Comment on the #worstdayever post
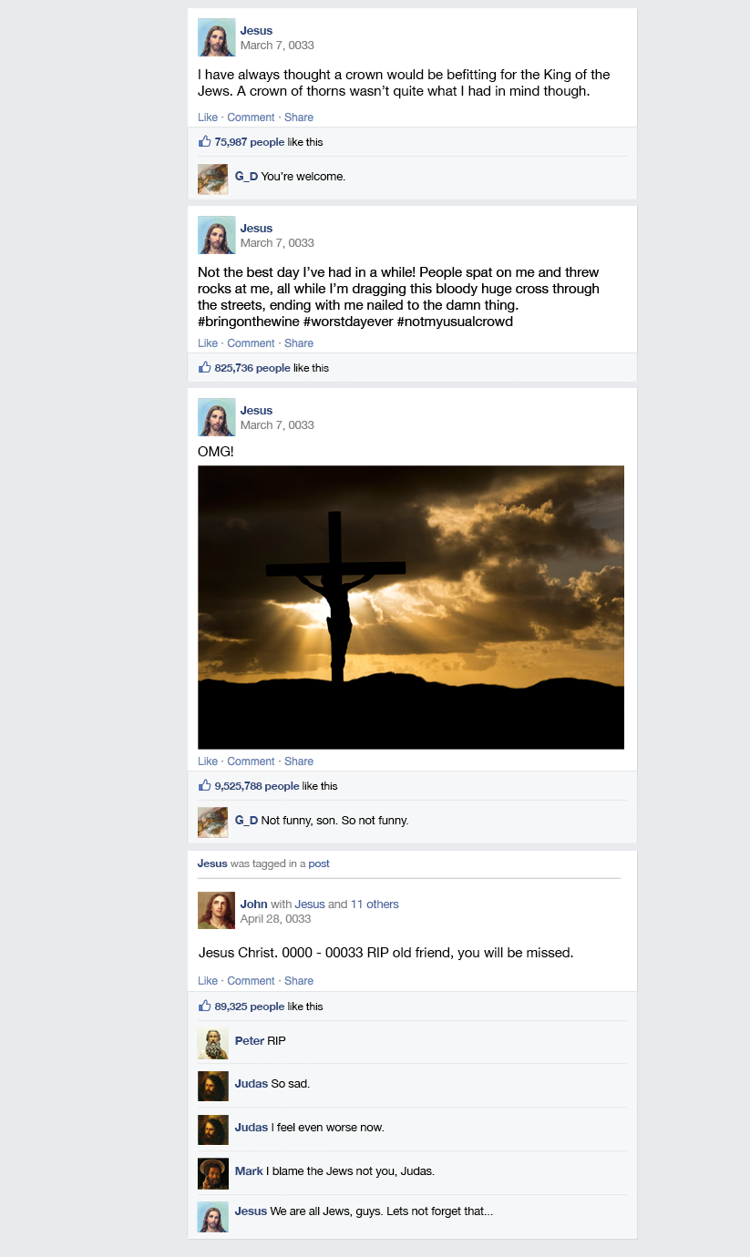The image size is (750, 1257). tap(251, 343)
